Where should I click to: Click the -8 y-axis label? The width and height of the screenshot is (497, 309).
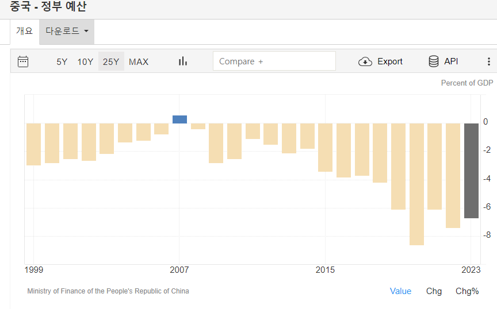[x=487, y=235]
